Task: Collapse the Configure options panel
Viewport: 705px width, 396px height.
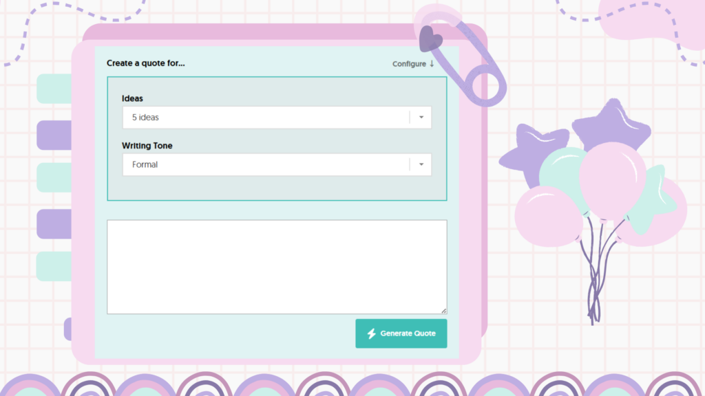Action: pyautogui.click(x=413, y=64)
